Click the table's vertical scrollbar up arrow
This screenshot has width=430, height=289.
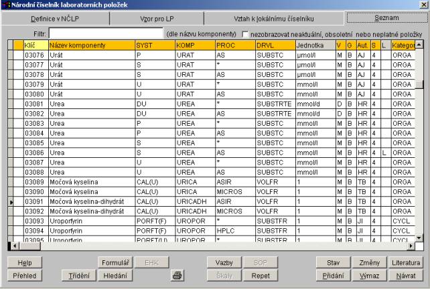point(419,44)
